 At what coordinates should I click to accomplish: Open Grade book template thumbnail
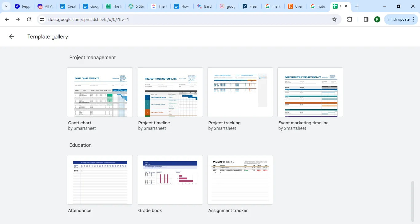[170, 180]
